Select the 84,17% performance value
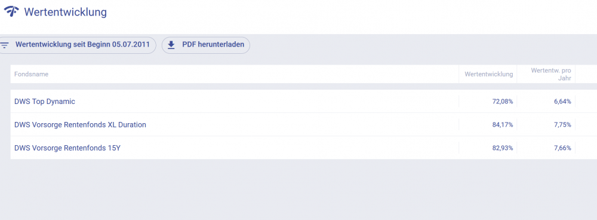Image resolution: width=597 pixels, height=220 pixels. tap(503, 125)
